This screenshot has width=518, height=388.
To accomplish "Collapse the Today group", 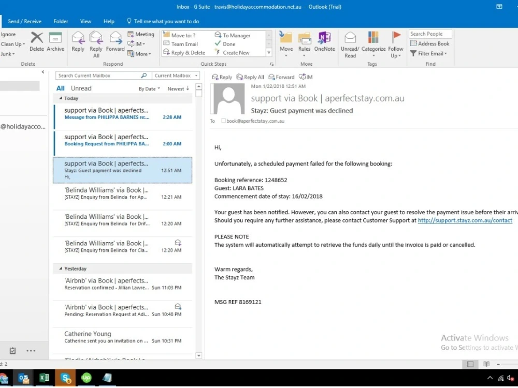I will (61, 98).
